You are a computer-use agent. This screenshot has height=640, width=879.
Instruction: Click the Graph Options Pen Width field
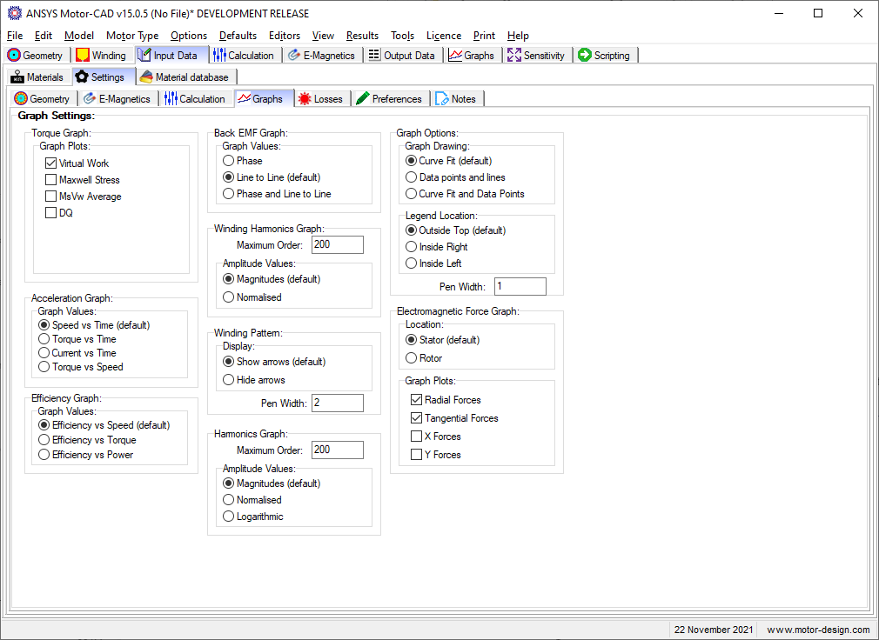click(520, 287)
